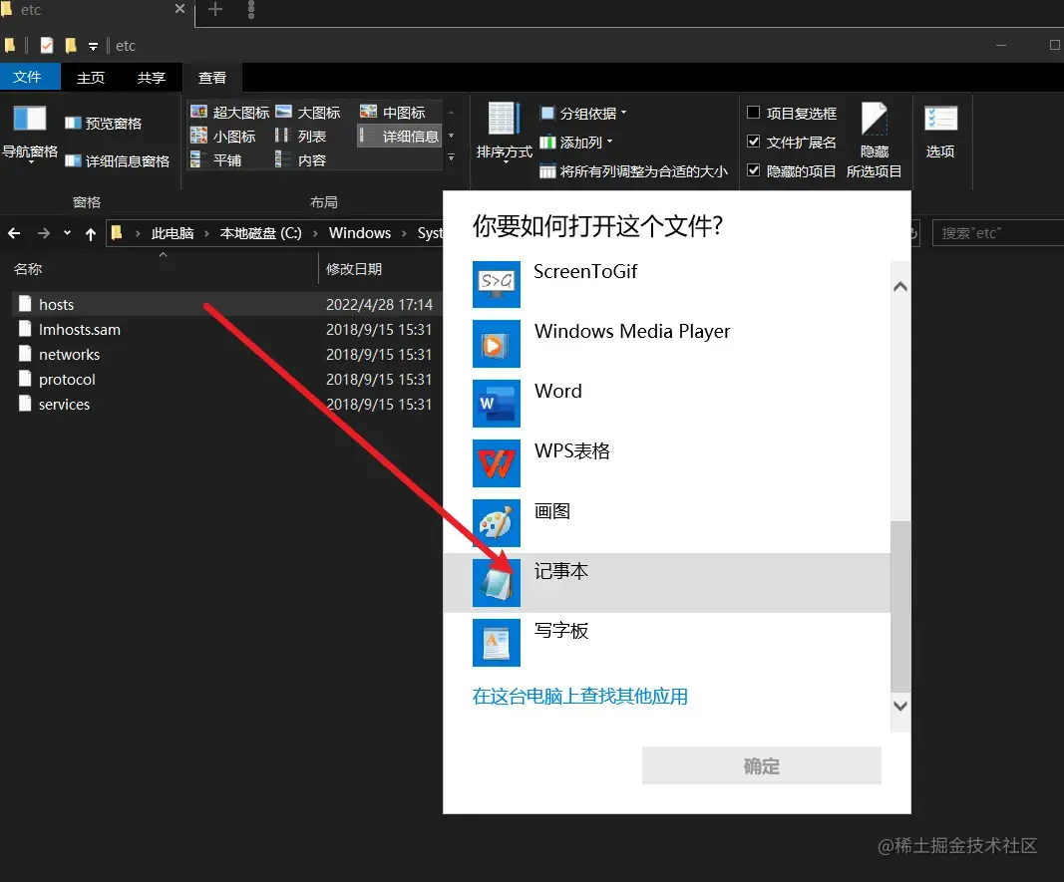Choose the 画图 paint icon
The image size is (1064, 882).
496,522
